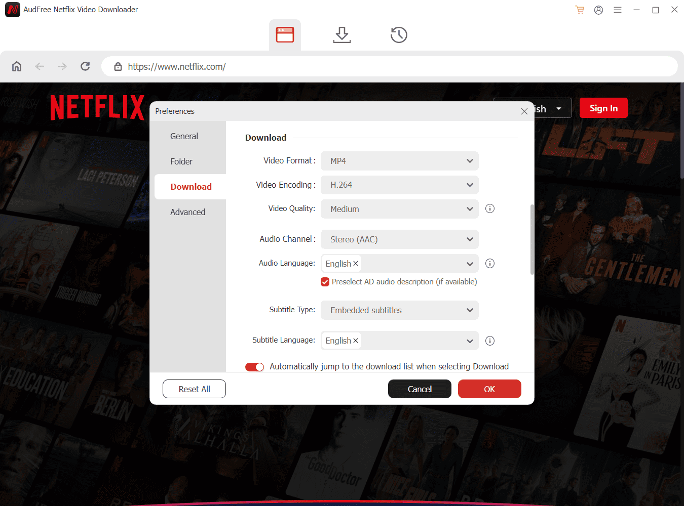Close the Preferences dialog
The width and height of the screenshot is (684, 506).
[524, 111]
